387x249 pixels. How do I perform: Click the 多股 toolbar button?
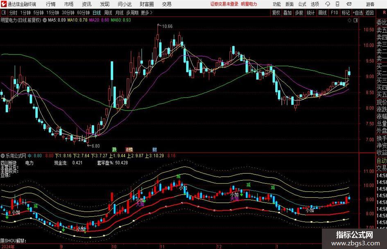click(x=299, y=13)
